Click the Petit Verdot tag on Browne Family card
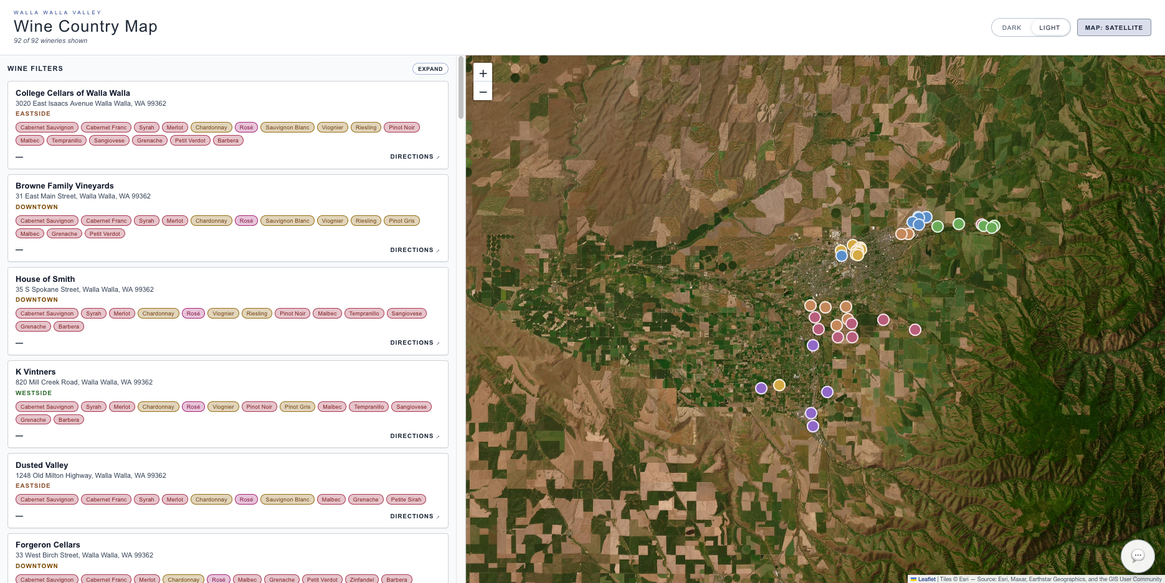The height and width of the screenshot is (583, 1165). (105, 234)
